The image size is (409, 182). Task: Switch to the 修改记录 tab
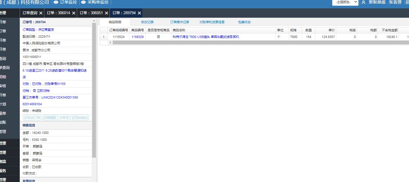(x=147, y=22)
